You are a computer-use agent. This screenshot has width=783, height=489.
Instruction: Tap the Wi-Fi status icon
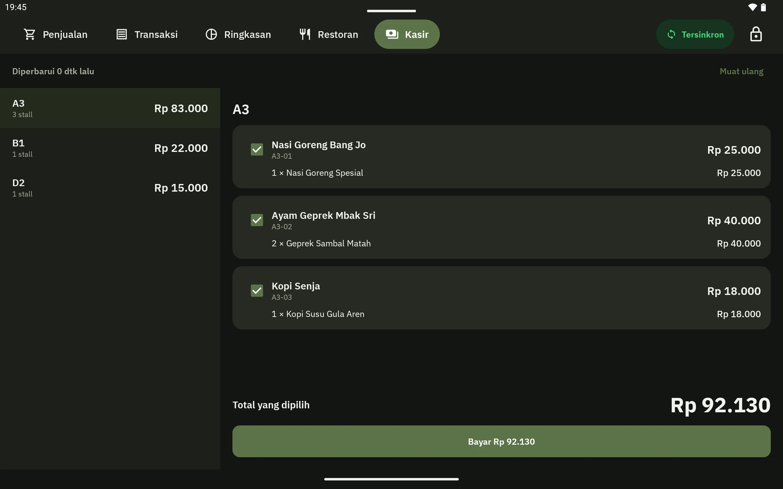coord(752,7)
